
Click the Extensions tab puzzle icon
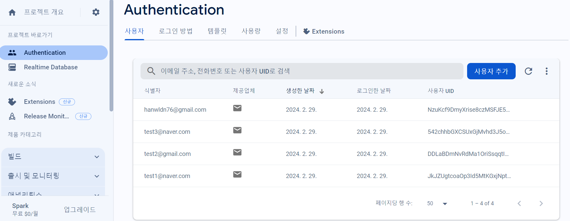tap(307, 31)
